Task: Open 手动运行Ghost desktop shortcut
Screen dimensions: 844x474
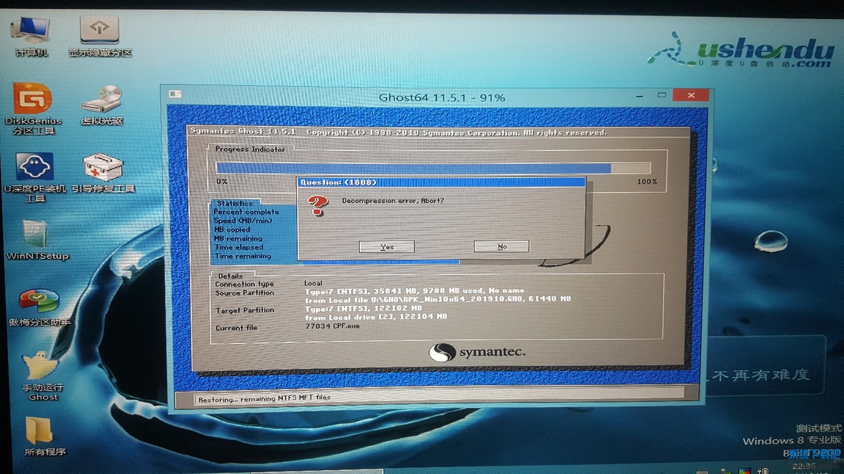Action: tap(41, 368)
